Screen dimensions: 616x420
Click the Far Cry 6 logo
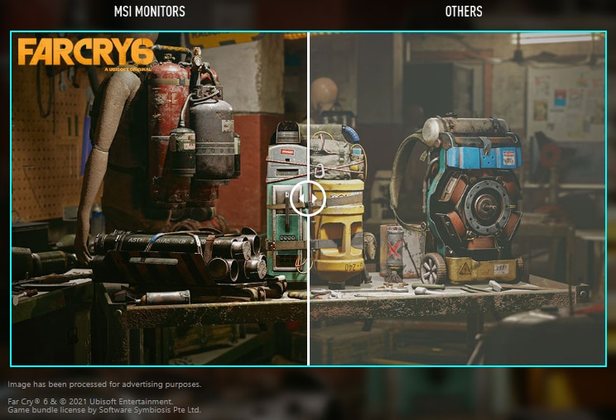coord(85,54)
